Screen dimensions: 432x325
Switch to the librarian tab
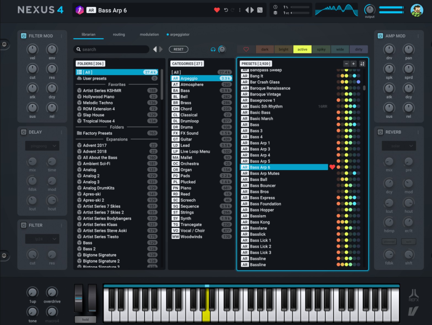(x=88, y=34)
